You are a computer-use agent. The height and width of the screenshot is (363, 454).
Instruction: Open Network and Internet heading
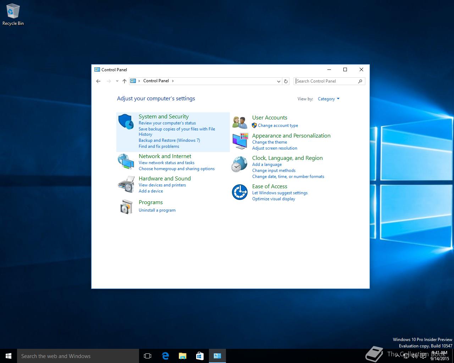point(165,156)
